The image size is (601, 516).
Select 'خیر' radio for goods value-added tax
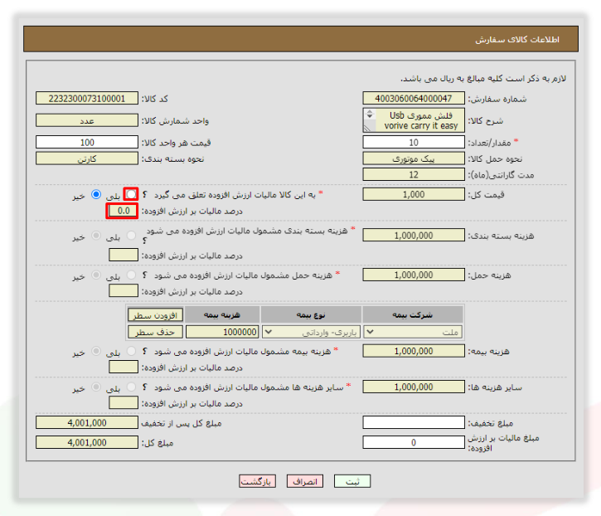(96, 194)
